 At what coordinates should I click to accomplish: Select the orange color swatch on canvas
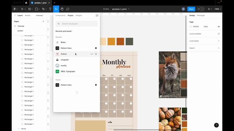(111, 41)
